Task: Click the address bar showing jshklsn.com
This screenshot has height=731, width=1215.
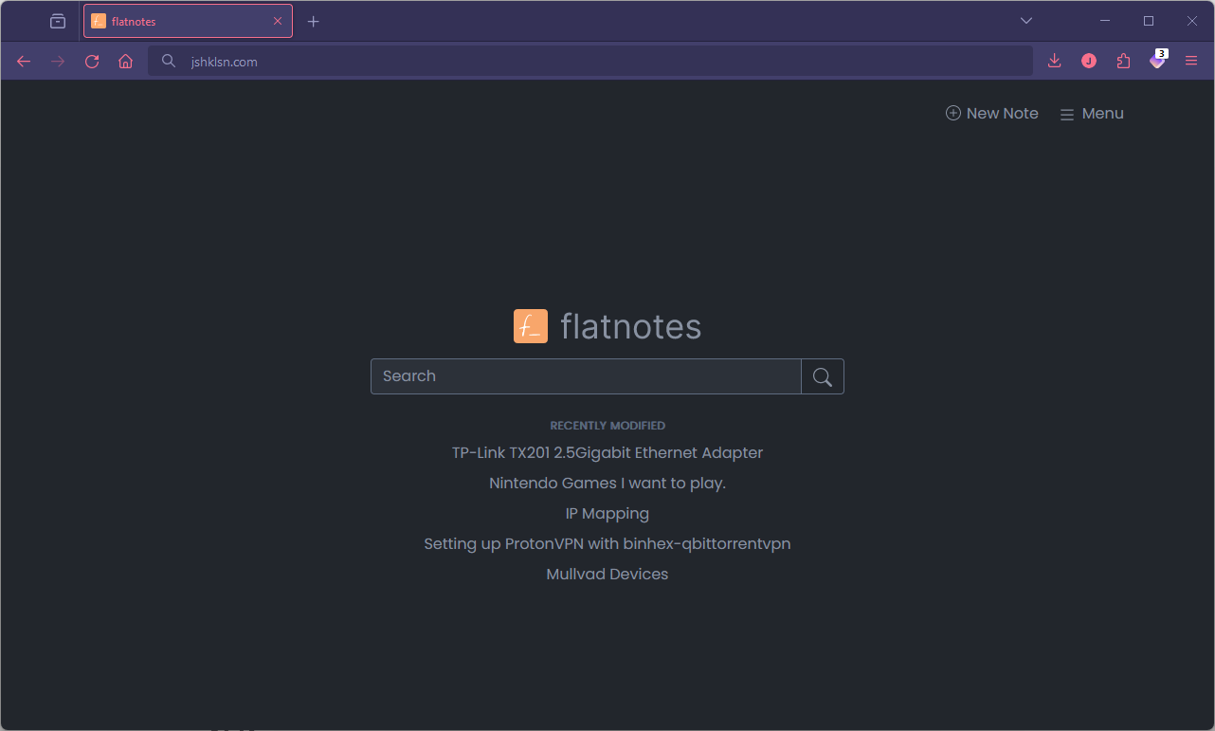Action: click(x=589, y=62)
